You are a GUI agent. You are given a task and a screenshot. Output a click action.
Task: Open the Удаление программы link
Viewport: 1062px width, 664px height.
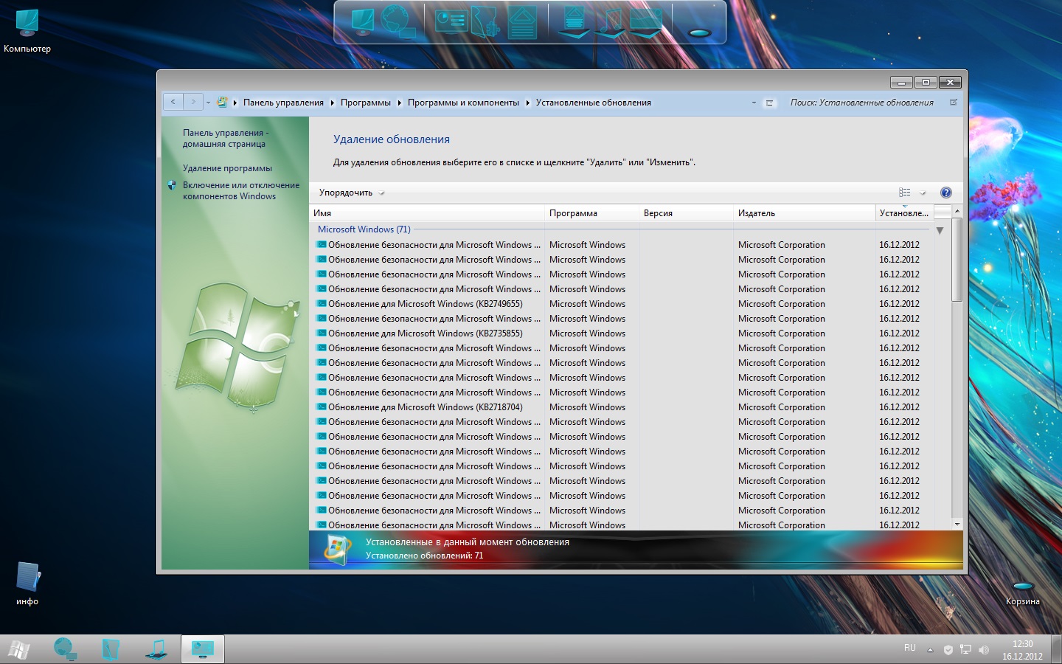click(x=227, y=168)
